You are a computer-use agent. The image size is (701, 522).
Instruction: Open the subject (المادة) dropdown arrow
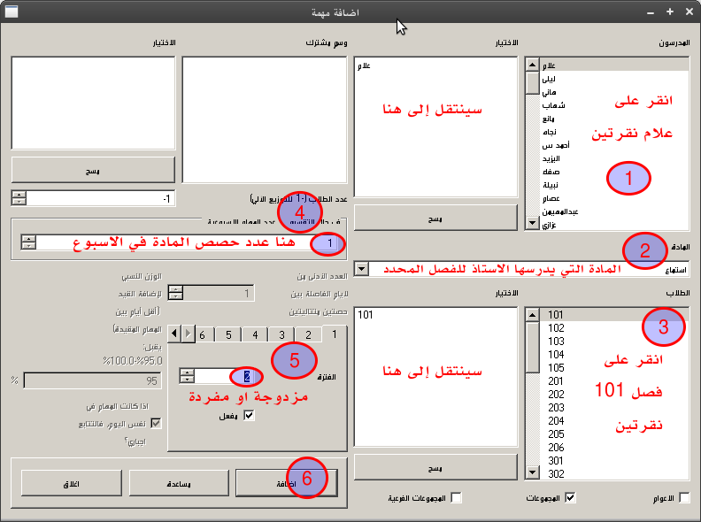tap(361, 268)
